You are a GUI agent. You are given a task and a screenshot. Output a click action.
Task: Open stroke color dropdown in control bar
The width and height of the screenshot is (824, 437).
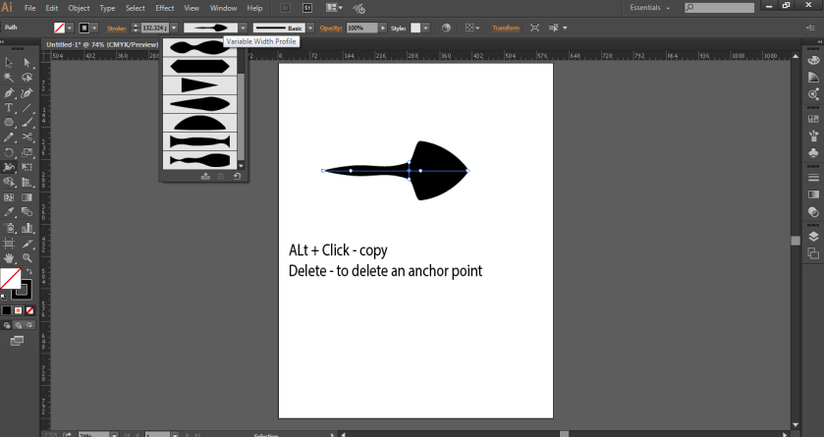[x=94, y=27]
